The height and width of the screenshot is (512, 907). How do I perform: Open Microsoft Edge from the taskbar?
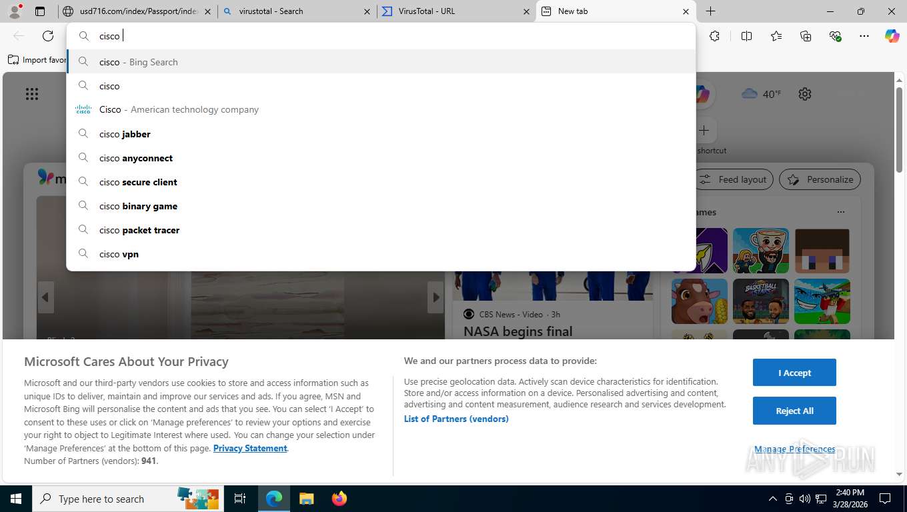274,499
